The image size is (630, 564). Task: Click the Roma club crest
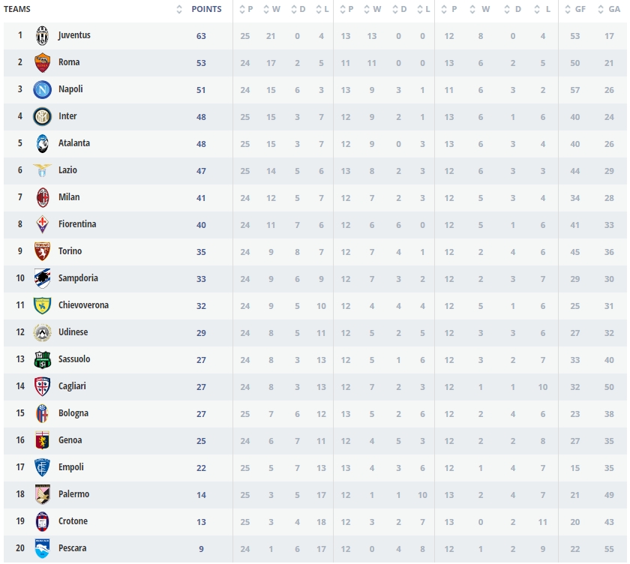click(42, 63)
